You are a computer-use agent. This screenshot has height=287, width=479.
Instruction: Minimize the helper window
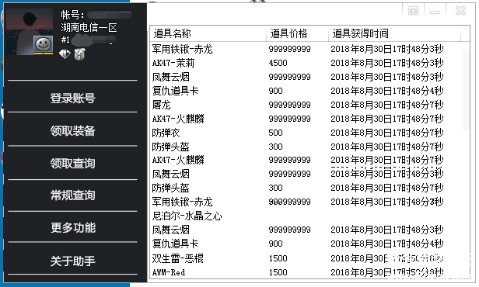point(435,12)
